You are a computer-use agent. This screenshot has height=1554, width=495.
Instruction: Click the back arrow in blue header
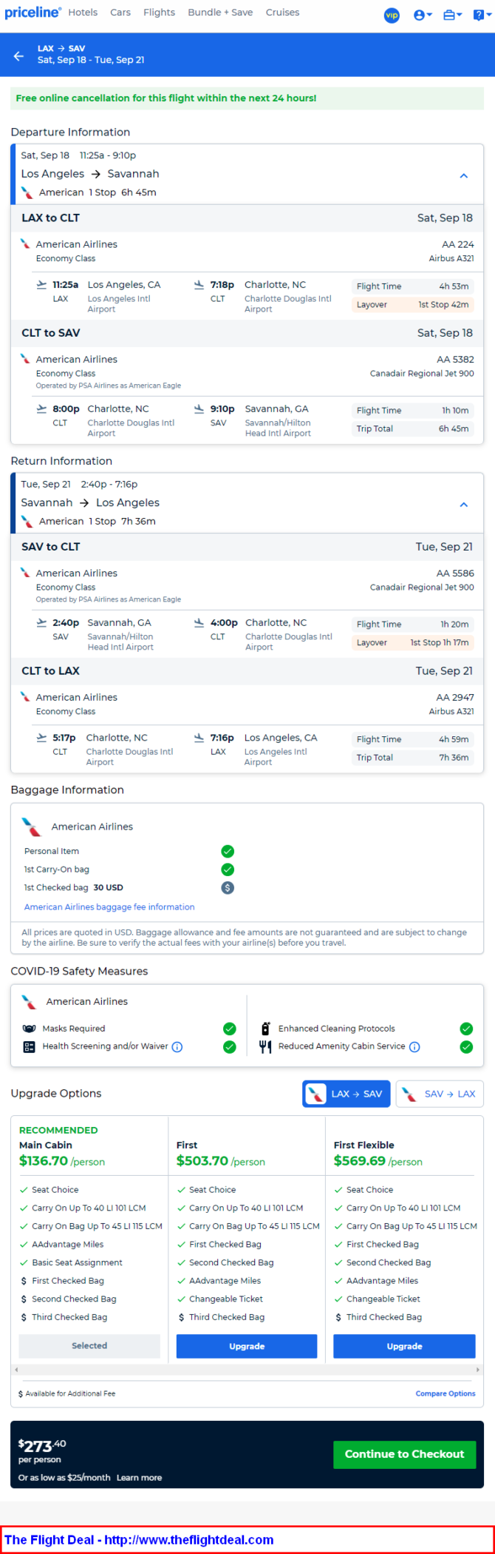pyautogui.click(x=18, y=55)
